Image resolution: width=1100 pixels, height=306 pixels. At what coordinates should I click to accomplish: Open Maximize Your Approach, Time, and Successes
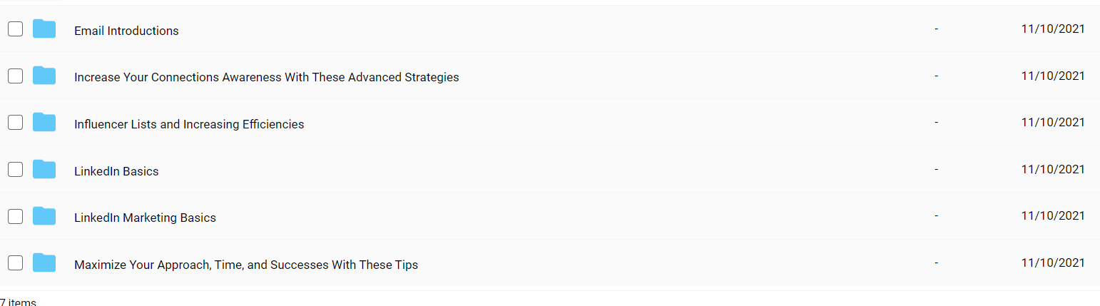[246, 265]
